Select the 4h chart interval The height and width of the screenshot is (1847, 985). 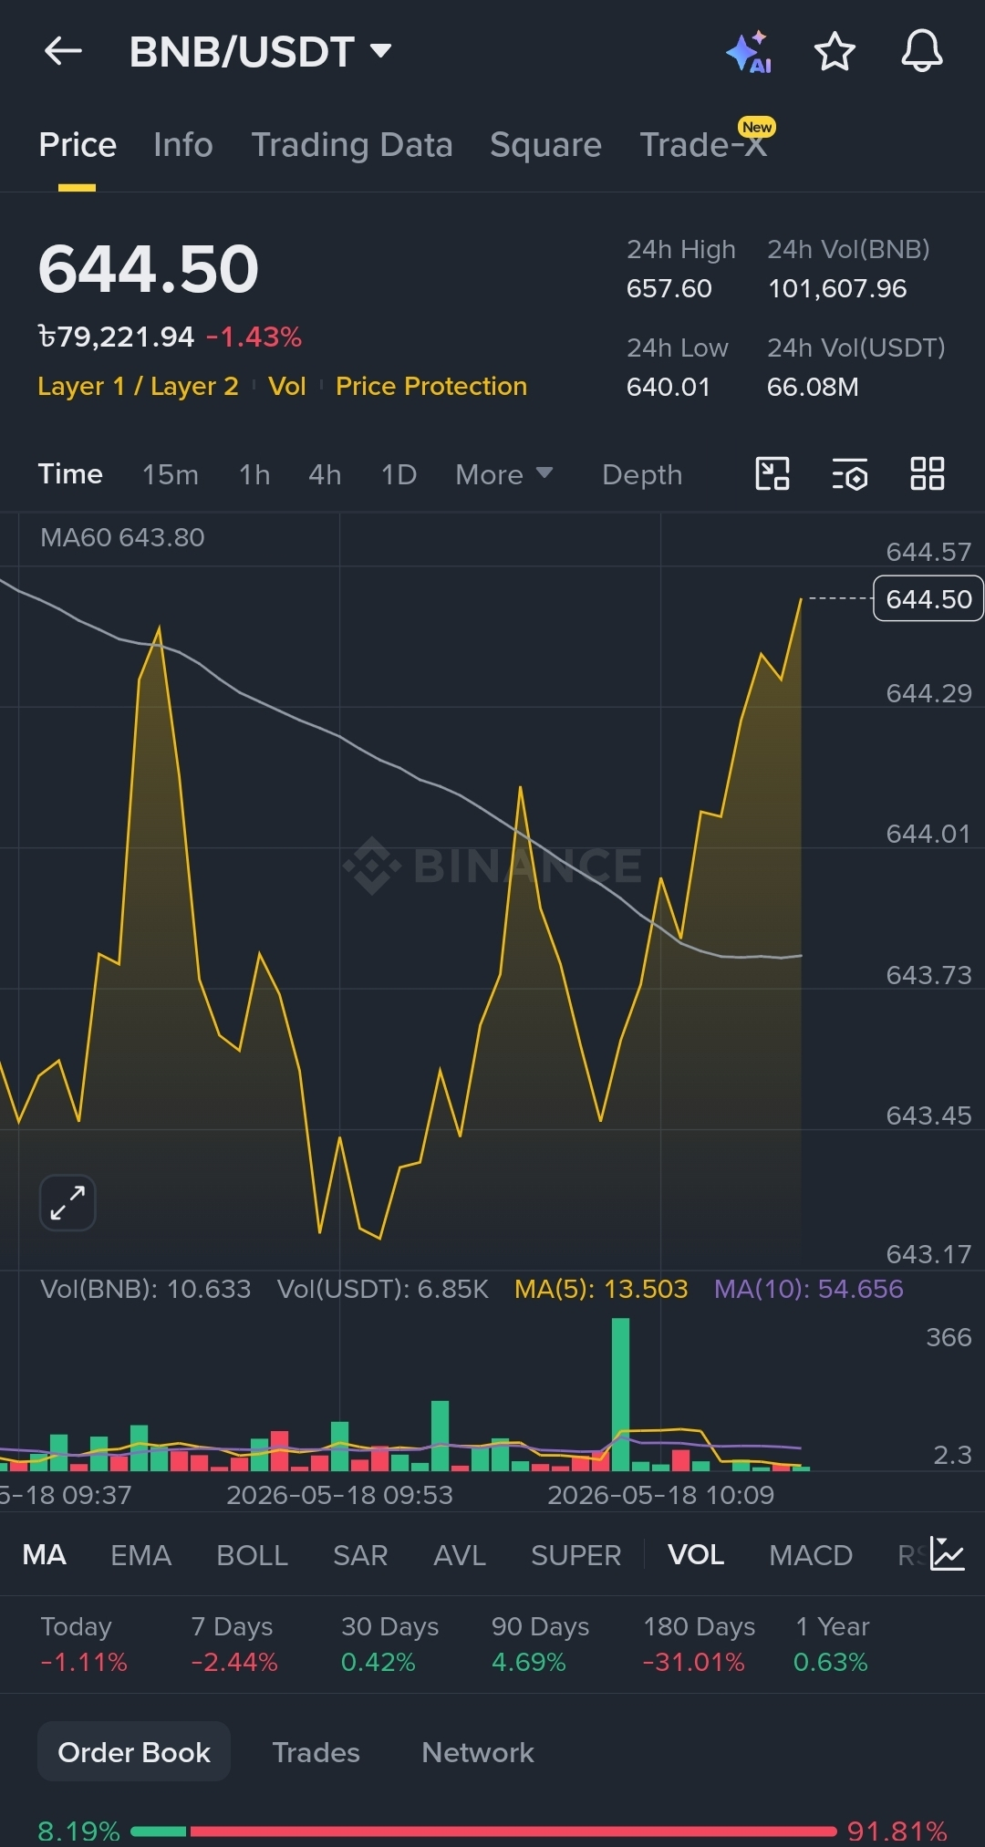(x=325, y=474)
